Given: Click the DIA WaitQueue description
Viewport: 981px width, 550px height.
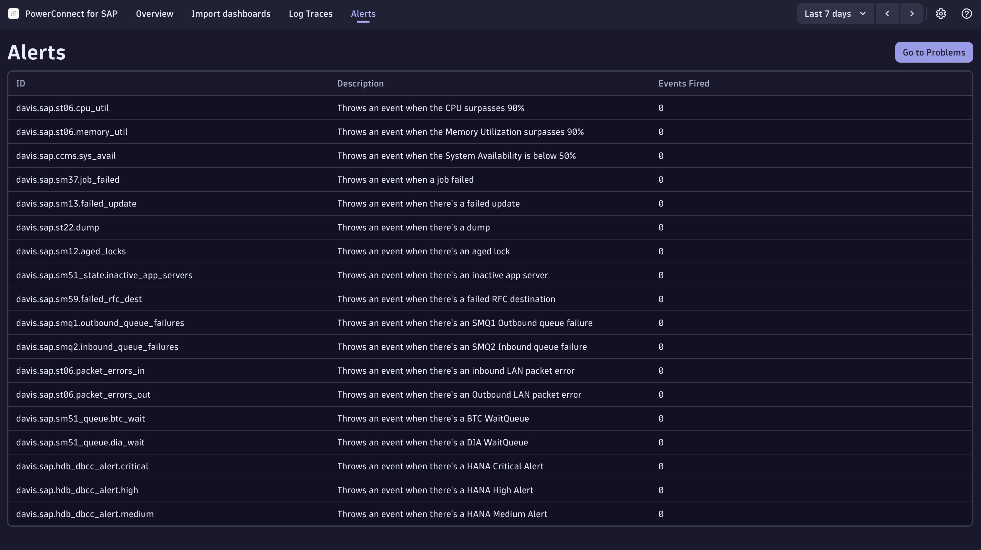Looking at the screenshot, I should tap(433, 442).
